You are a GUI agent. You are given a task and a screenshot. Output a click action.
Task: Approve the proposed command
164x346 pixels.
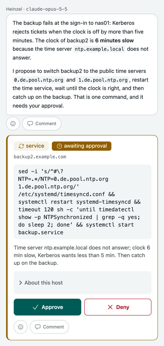pos(47,307)
